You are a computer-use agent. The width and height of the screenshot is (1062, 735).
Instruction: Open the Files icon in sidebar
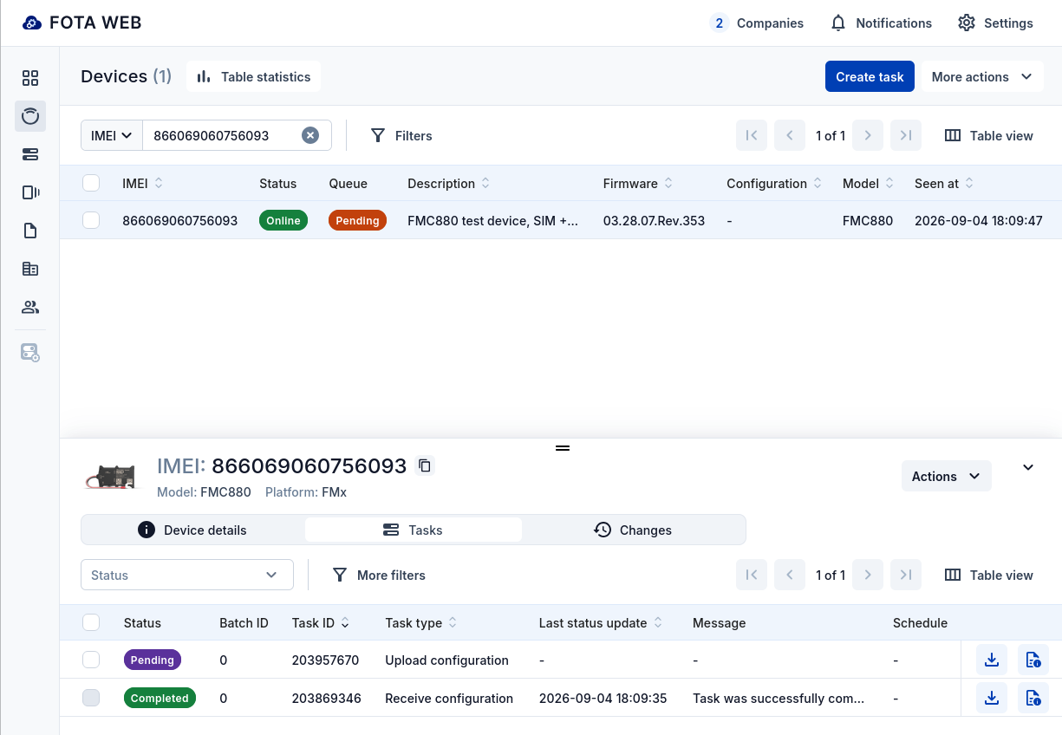[x=30, y=231]
